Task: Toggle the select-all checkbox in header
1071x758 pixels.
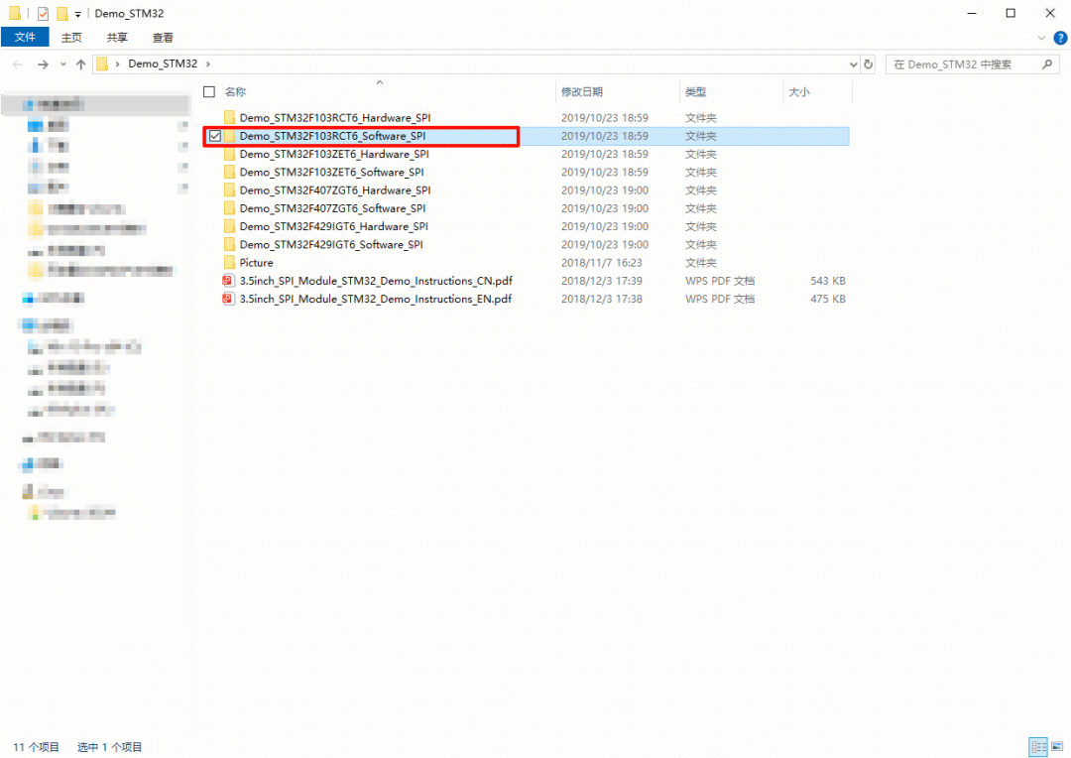Action: pos(209,91)
